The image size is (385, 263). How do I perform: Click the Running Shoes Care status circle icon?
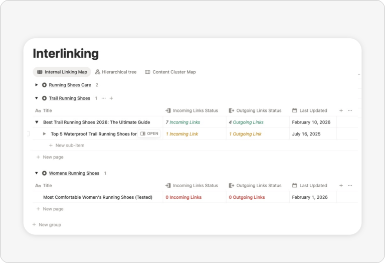pos(44,85)
